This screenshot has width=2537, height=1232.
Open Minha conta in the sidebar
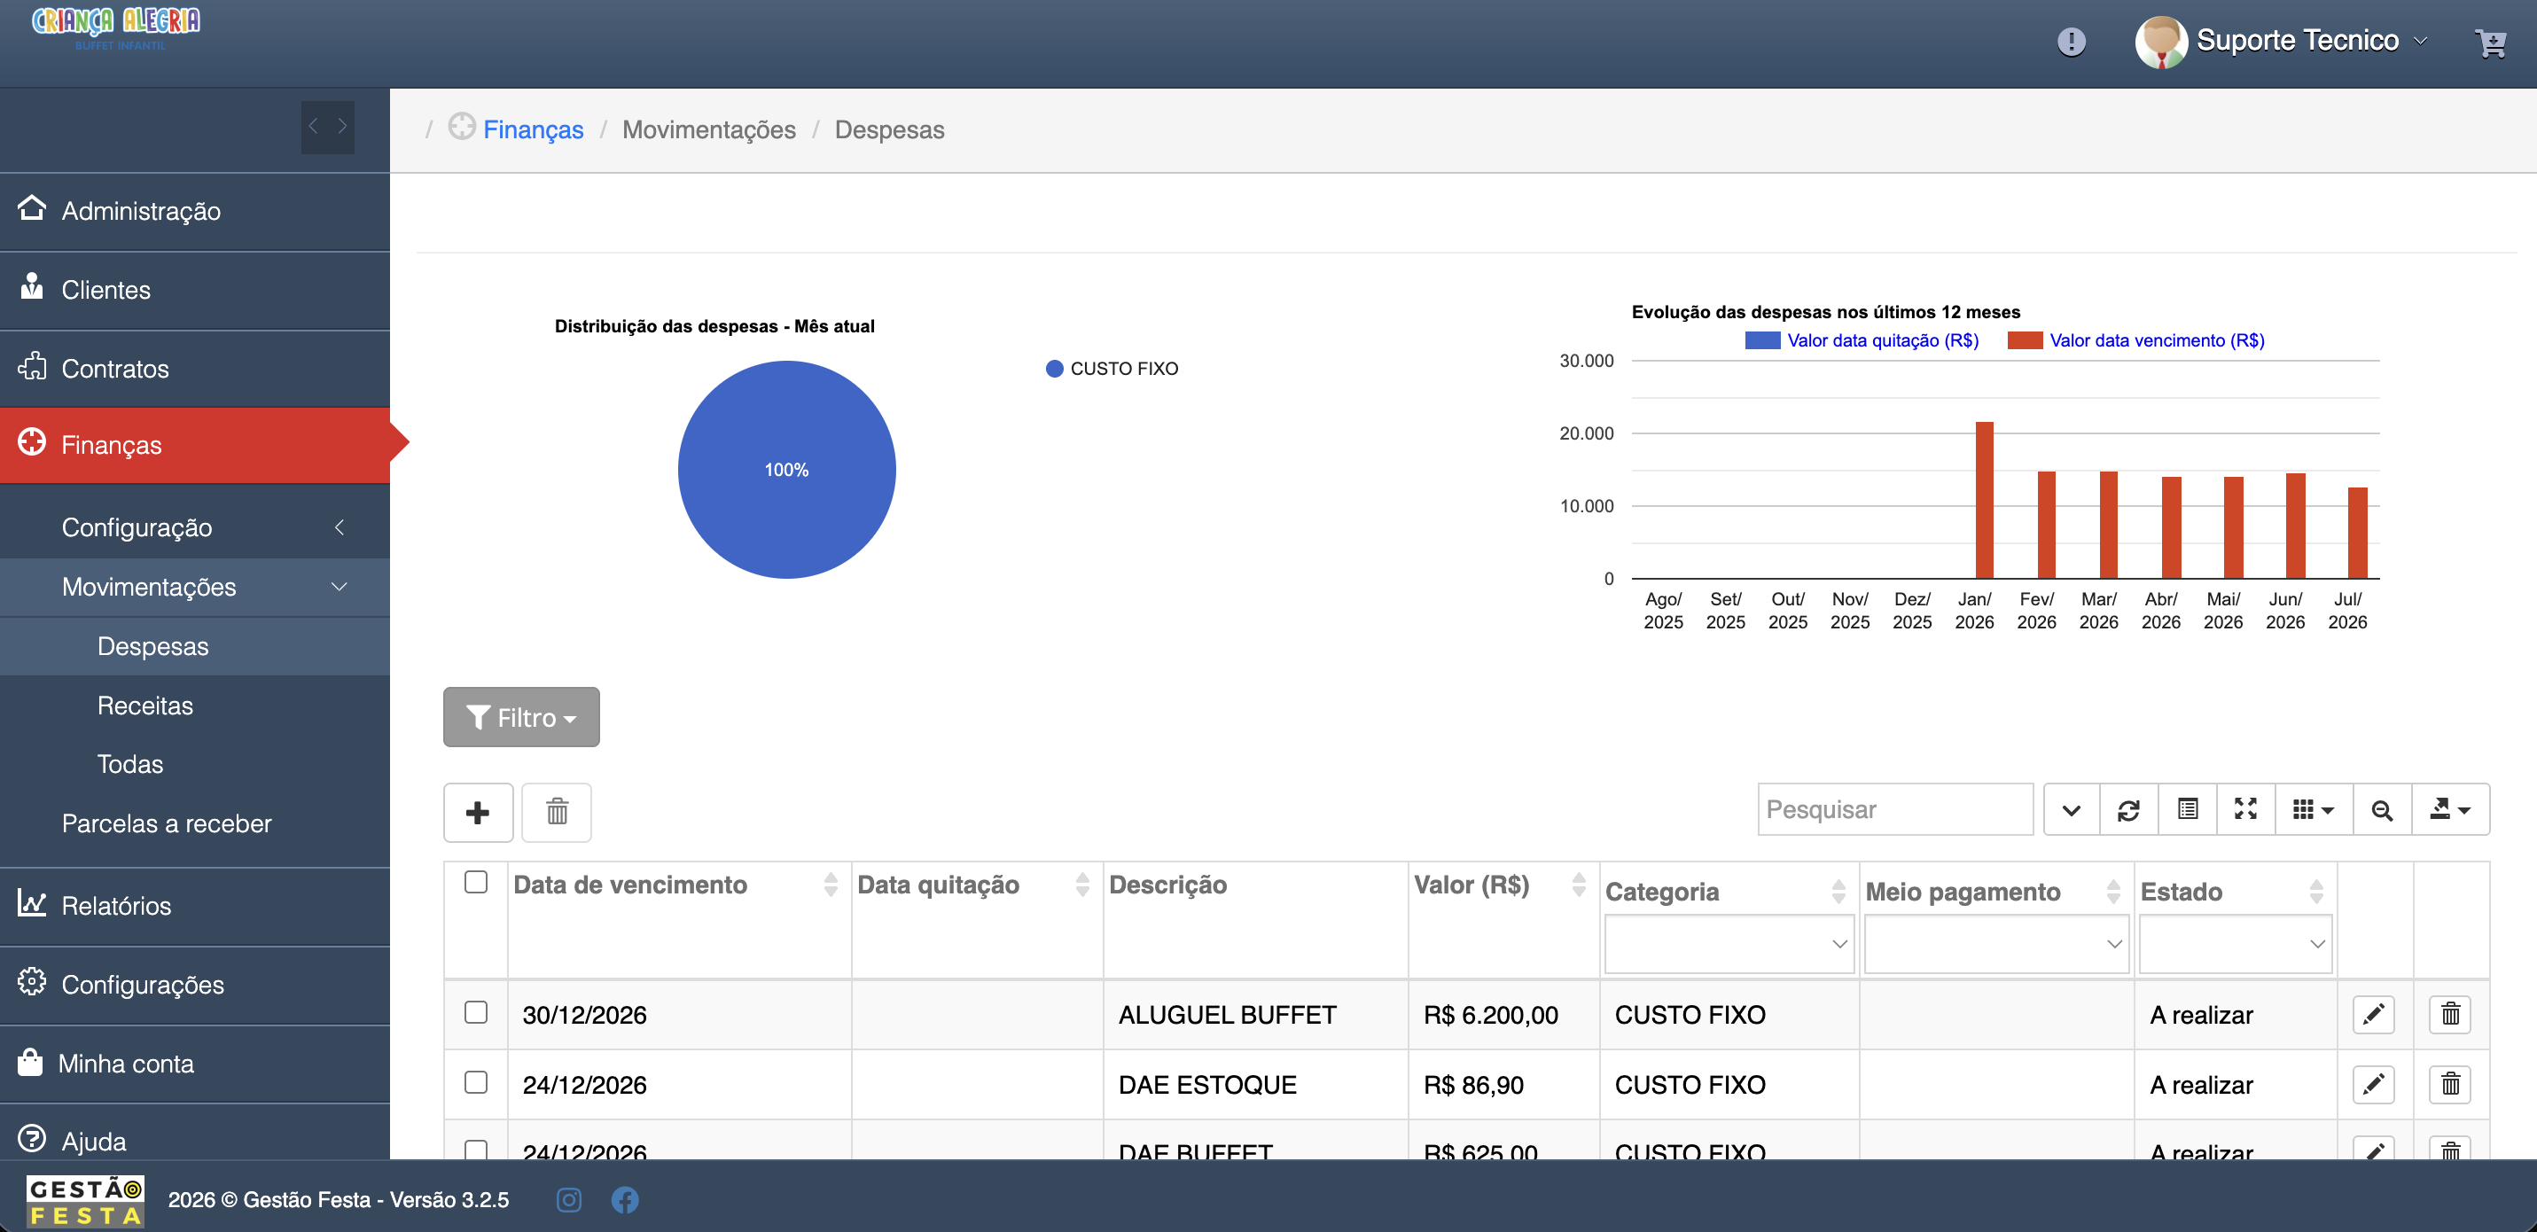(x=195, y=1064)
